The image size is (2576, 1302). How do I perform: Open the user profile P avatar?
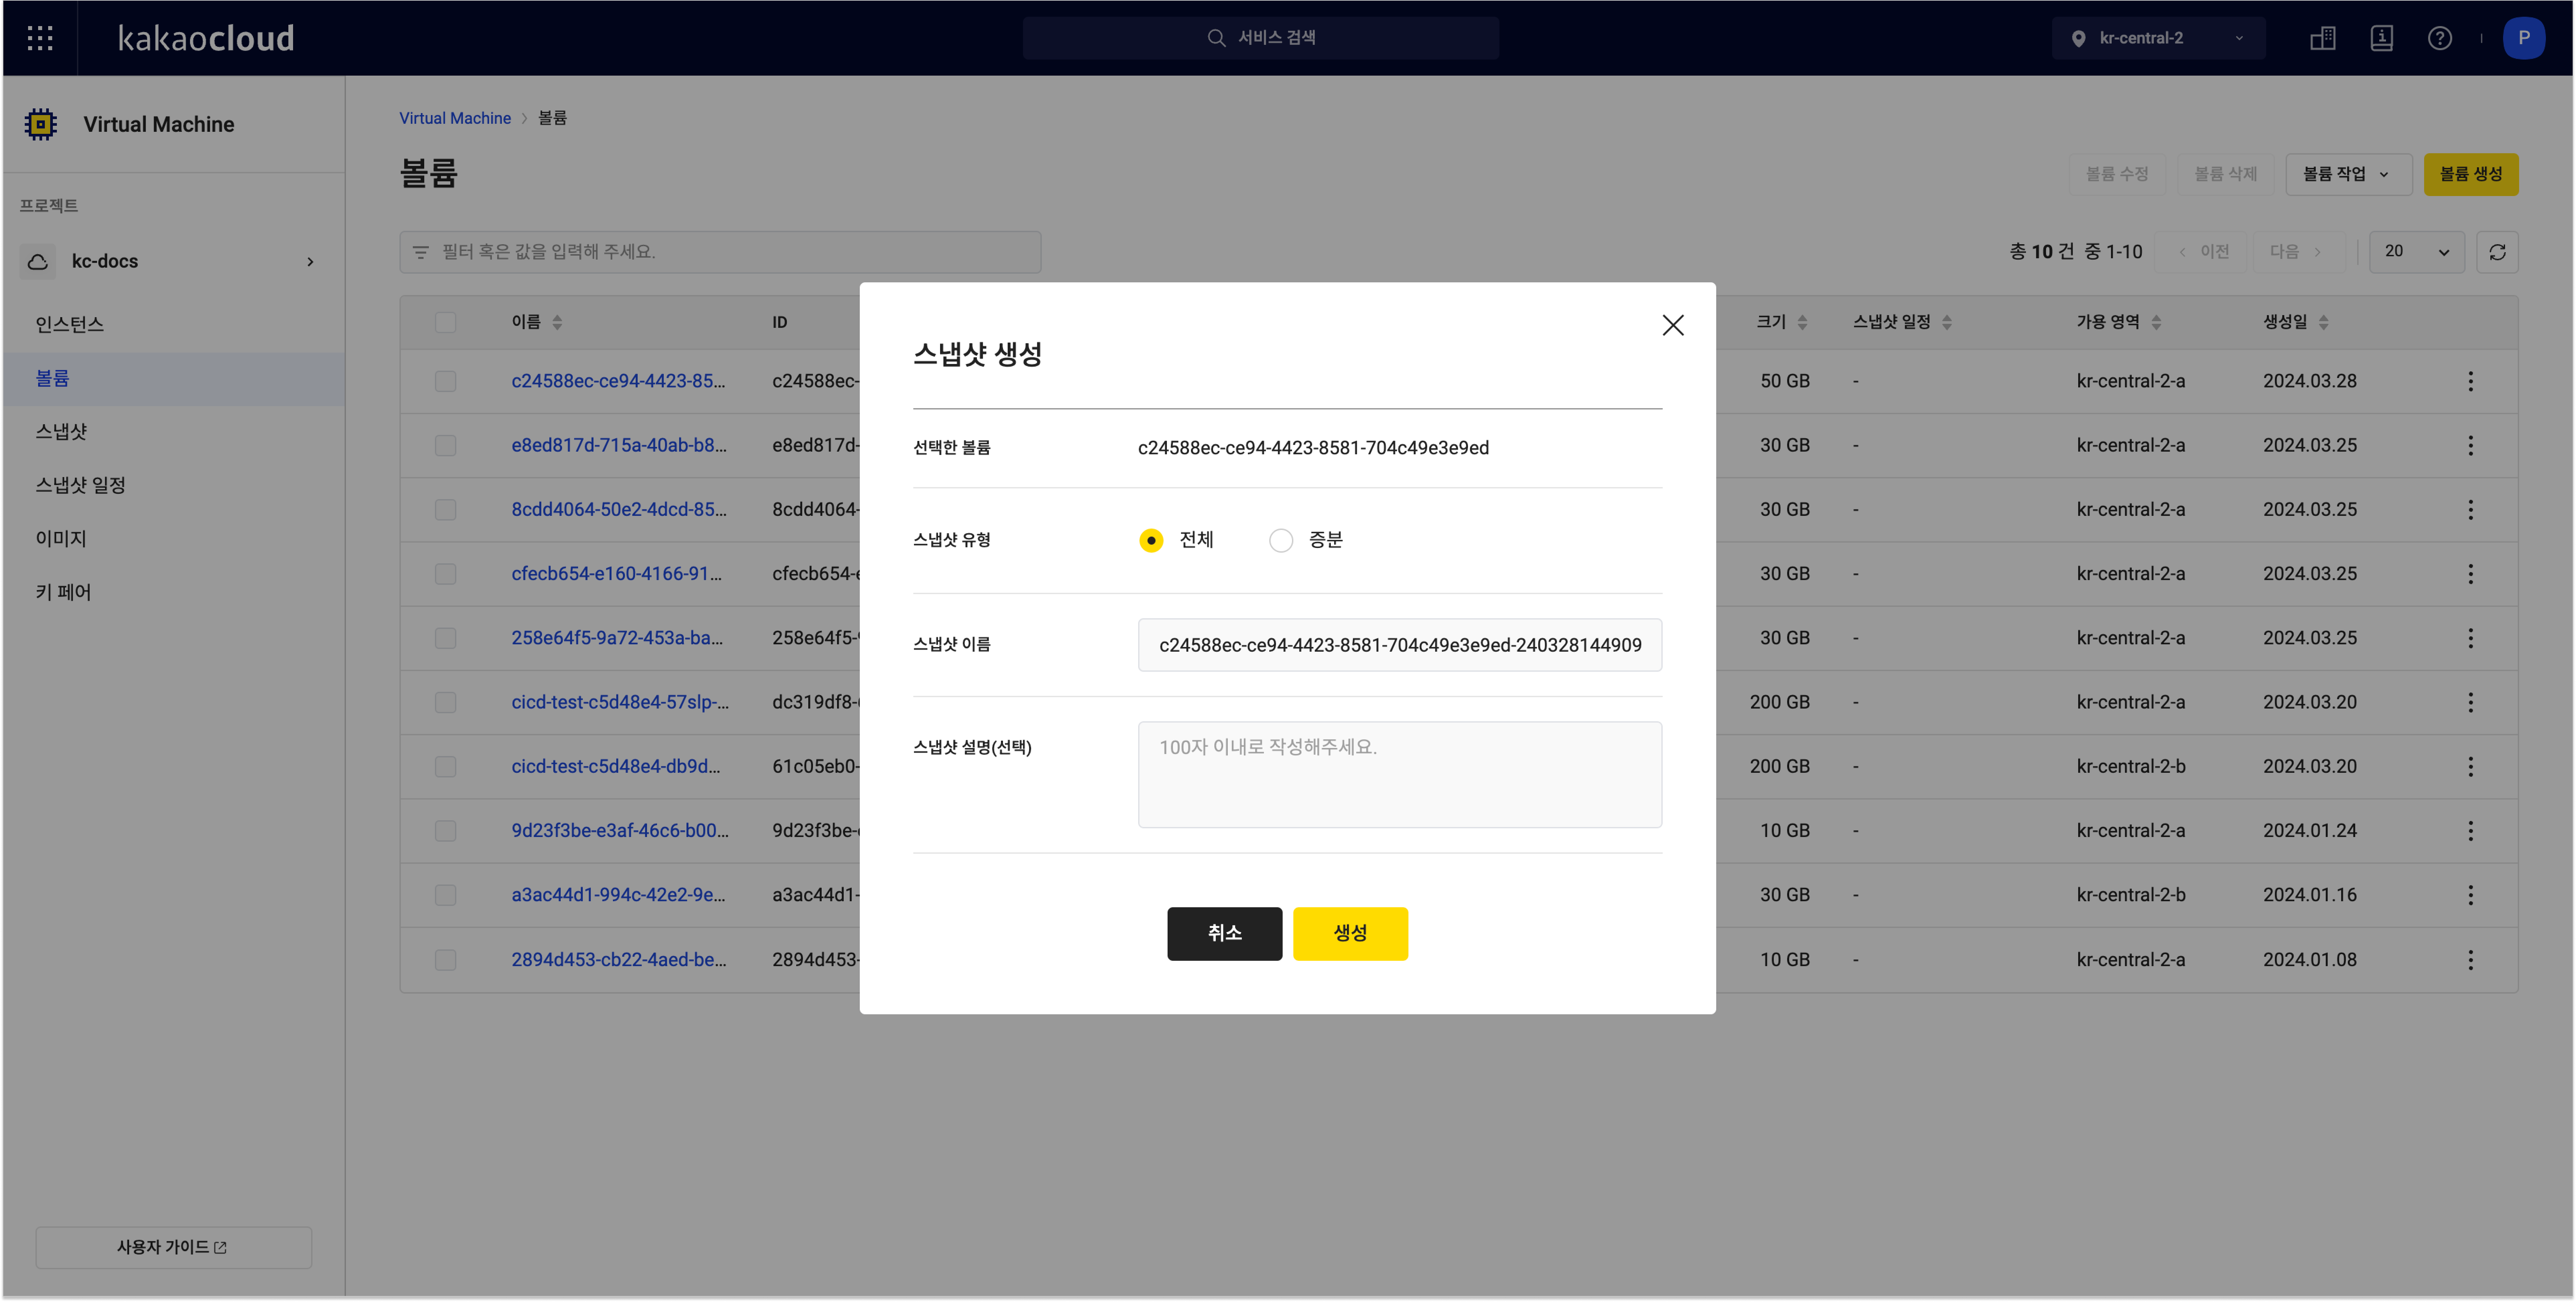[x=2524, y=38]
